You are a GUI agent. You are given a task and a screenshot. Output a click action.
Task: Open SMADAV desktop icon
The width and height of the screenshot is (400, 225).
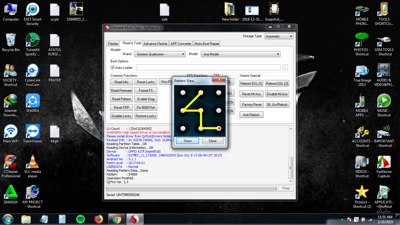(x=11, y=195)
